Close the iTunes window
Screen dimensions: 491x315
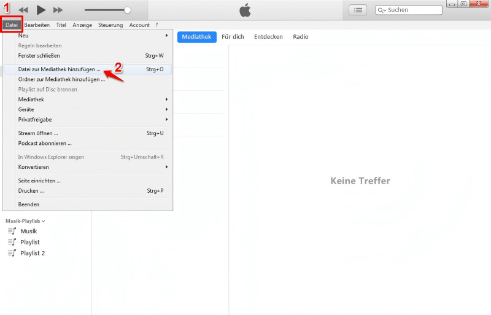click(479, 4)
